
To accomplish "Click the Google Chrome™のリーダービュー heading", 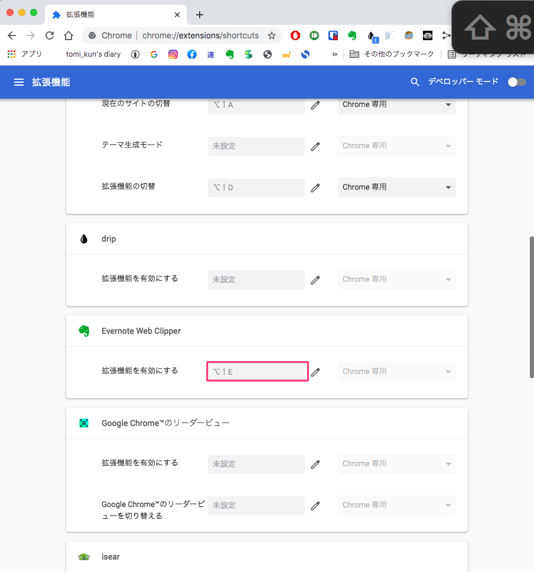I will pos(165,423).
